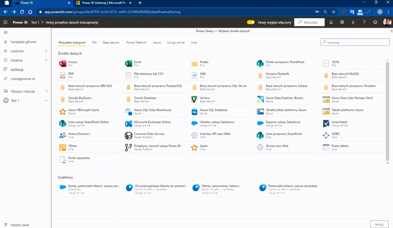Expand the Ostatnie flyout arrow
The image size is (393, 228).
click(x=46, y=60)
